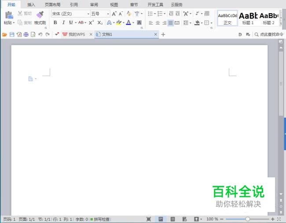This screenshot has width=286, height=223.
Task: Apply distributed alignment
Action: point(177,23)
